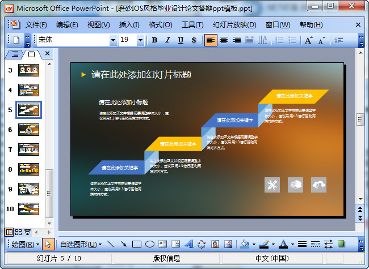
Task: Choose Dash Style icon
Action: coord(315,244)
